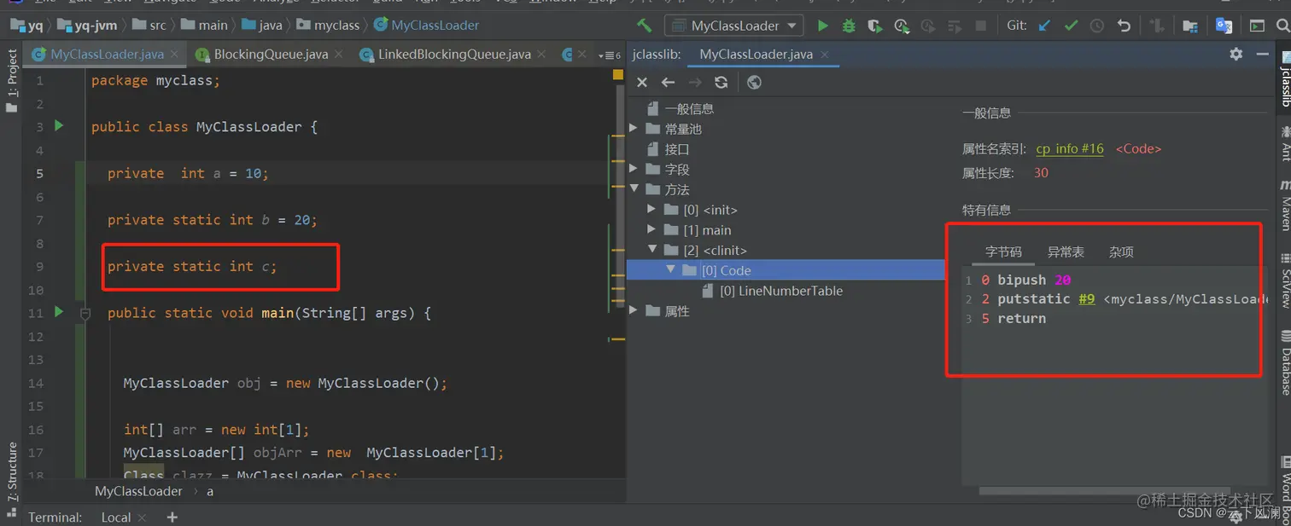
Task: Expand the 常量池 tree node
Action: click(x=633, y=128)
